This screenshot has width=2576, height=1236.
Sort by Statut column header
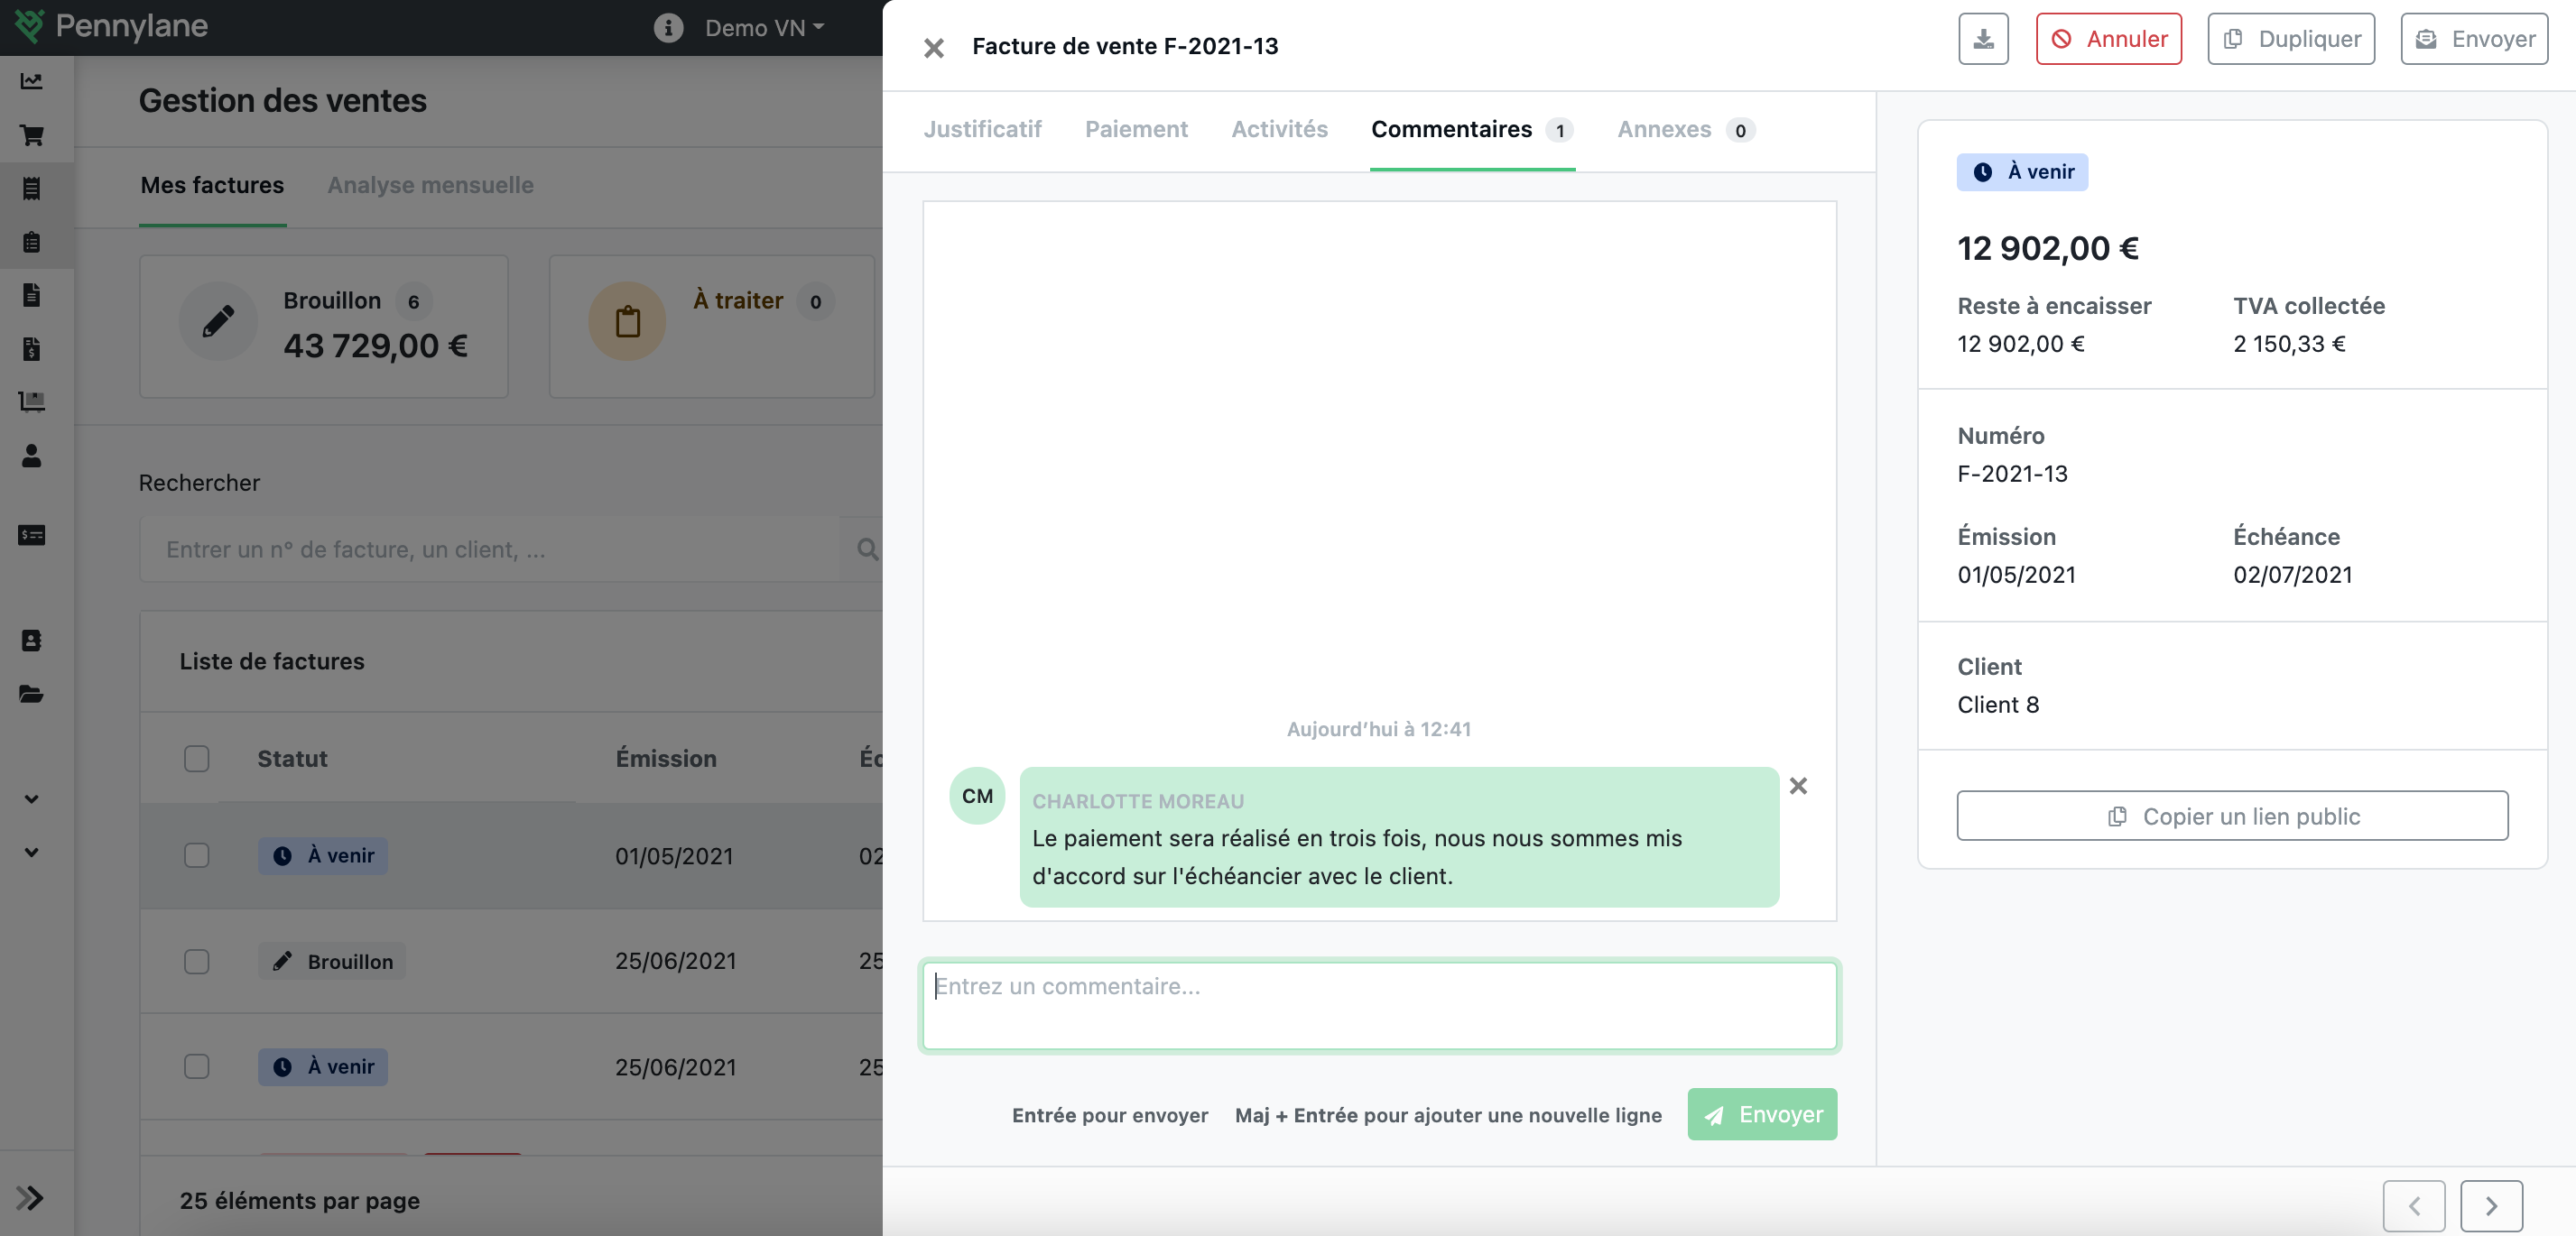292,759
